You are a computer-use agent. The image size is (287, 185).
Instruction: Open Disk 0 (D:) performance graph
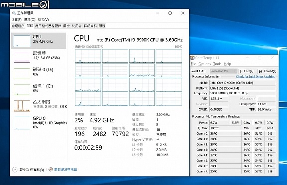22,74
